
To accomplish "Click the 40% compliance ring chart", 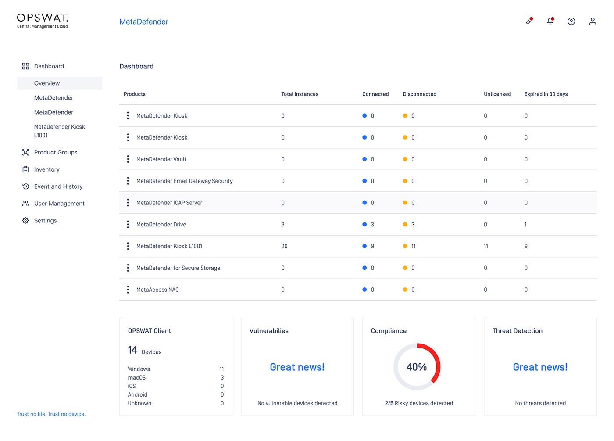I will 417,367.
